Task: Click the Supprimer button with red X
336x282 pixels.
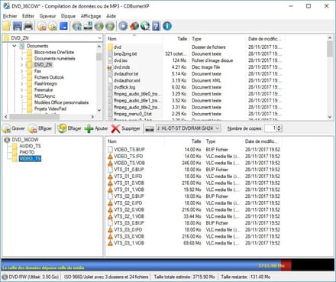Action: point(126,128)
